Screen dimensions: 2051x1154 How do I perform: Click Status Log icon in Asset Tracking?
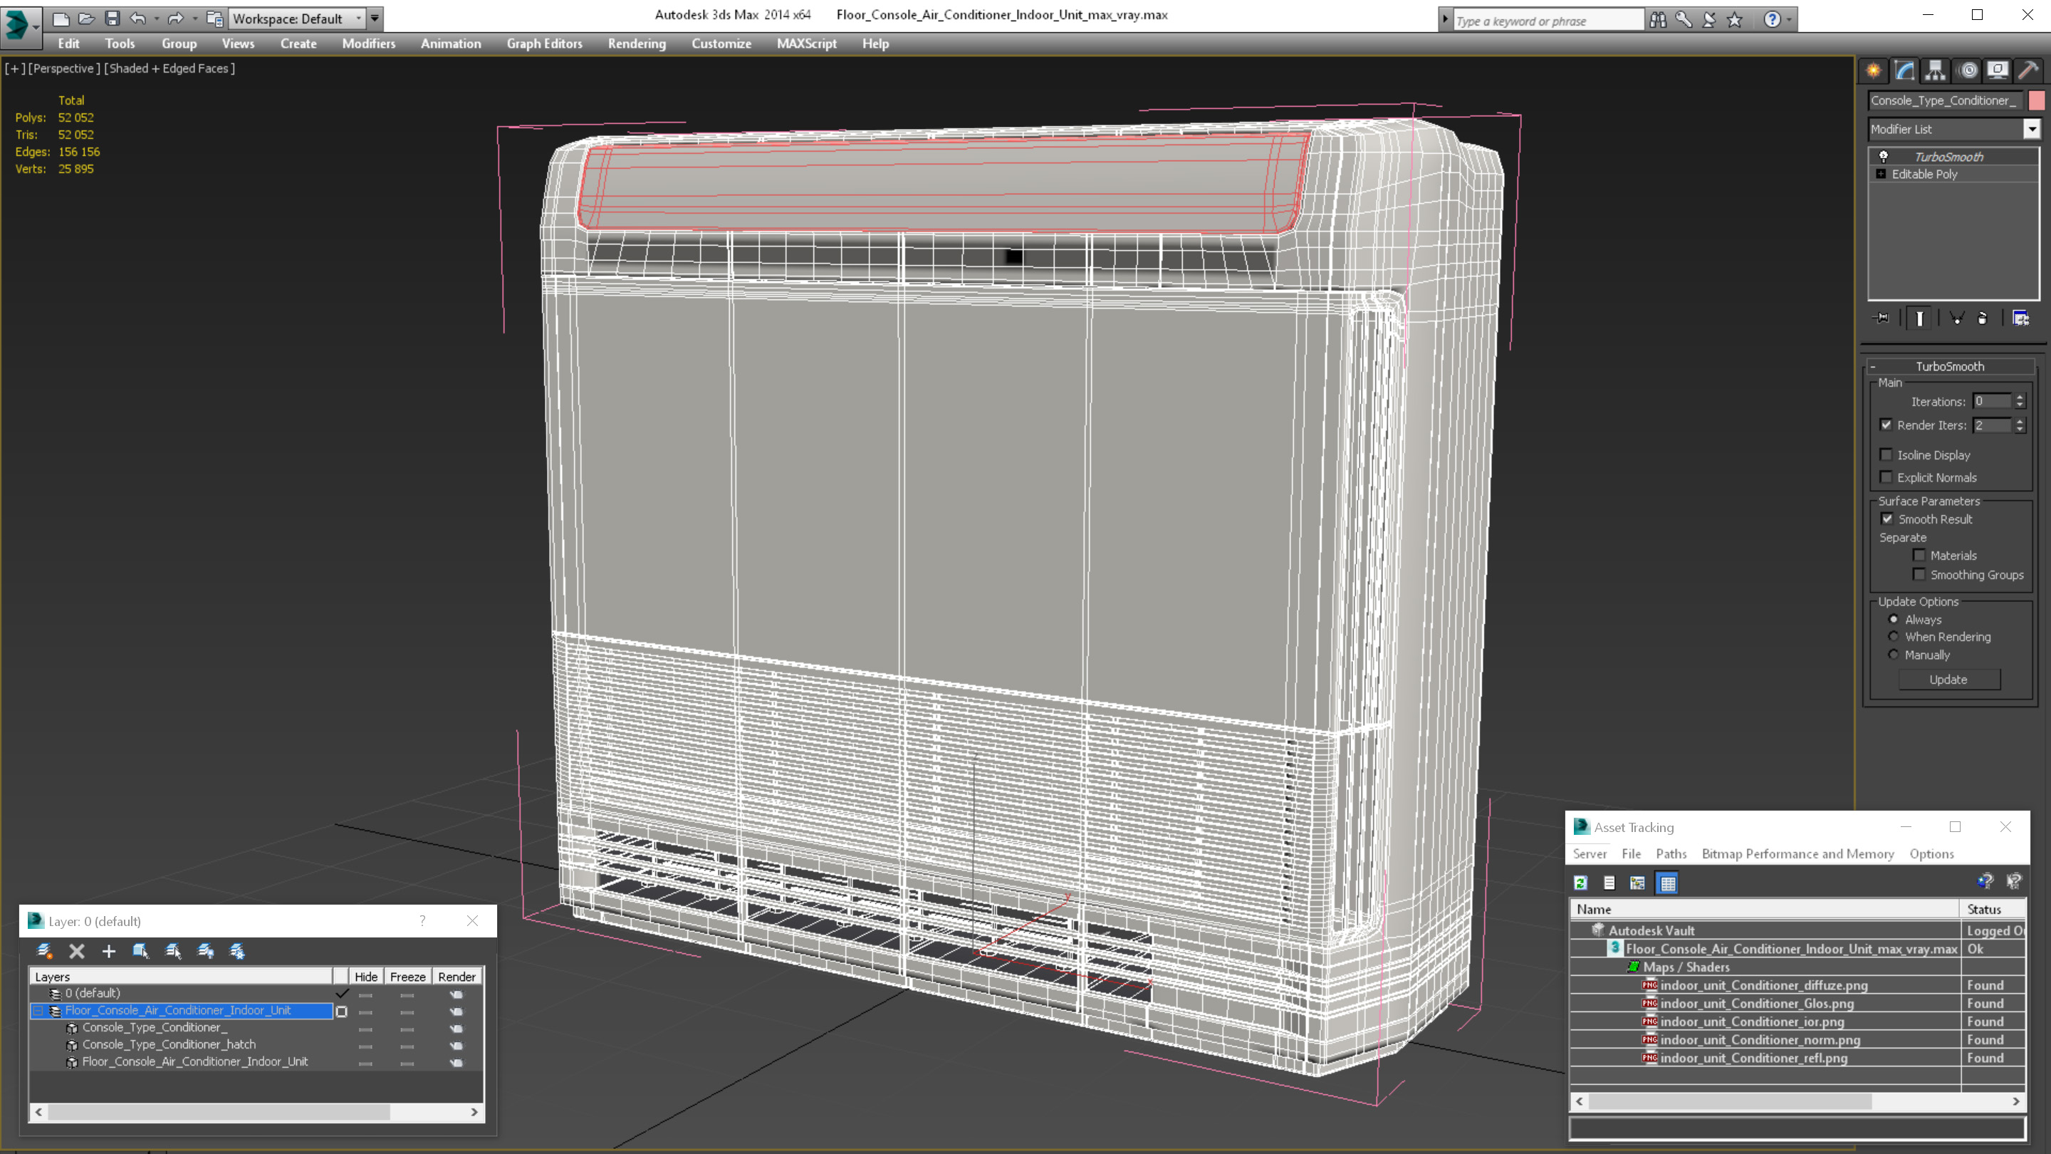(x=1609, y=883)
